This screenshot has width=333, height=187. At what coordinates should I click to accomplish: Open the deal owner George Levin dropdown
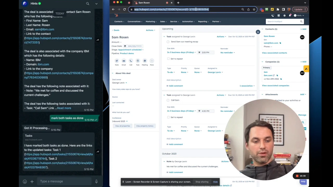point(119,83)
